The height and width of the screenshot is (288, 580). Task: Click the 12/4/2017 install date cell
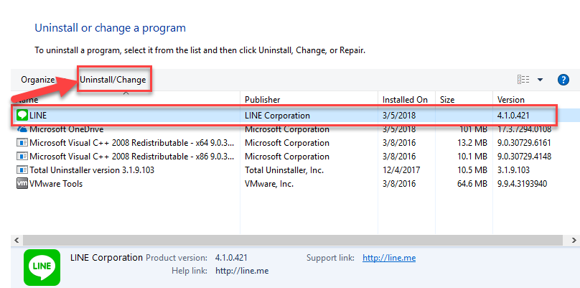[401, 170]
